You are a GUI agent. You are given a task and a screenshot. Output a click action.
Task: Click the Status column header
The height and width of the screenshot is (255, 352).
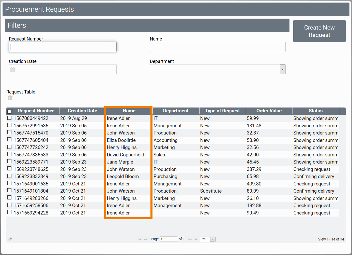pos(315,111)
